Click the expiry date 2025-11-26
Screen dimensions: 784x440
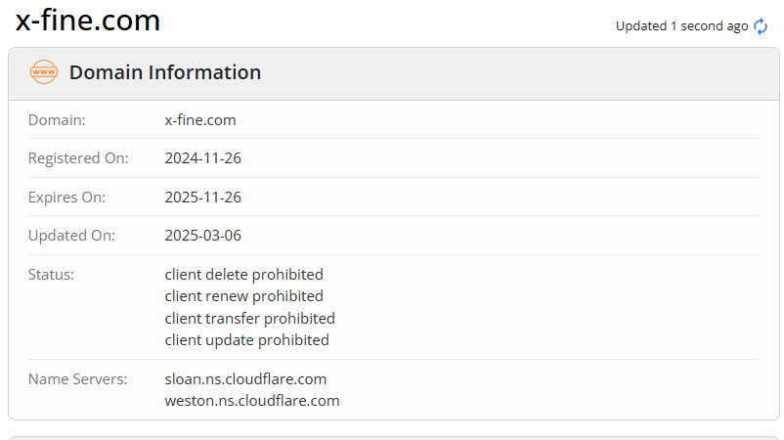click(203, 197)
